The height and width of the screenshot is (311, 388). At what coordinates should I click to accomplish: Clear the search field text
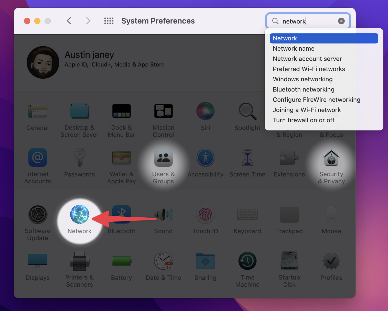pyautogui.click(x=341, y=21)
